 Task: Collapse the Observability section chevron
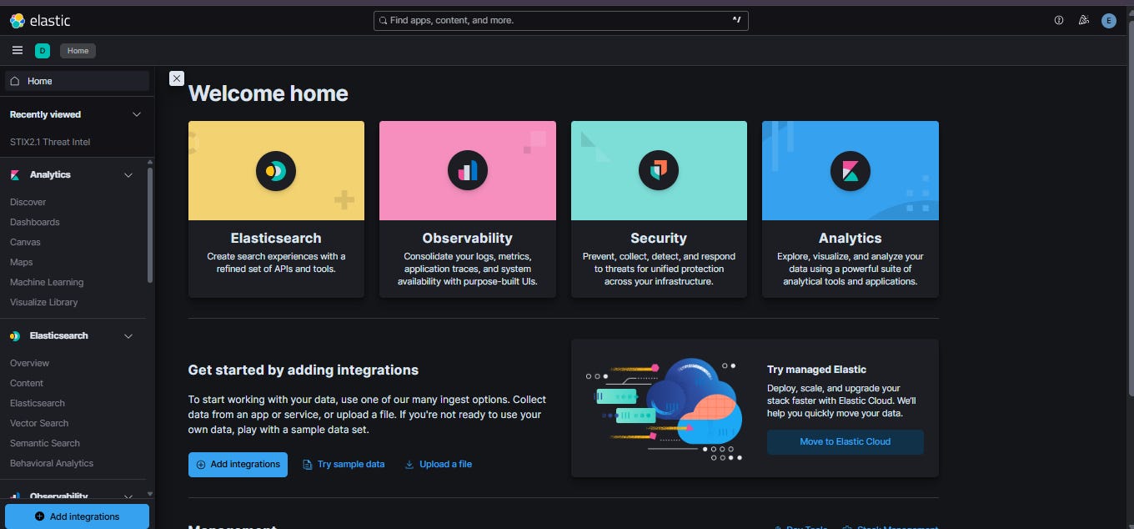pyautogui.click(x=128, y=496)
